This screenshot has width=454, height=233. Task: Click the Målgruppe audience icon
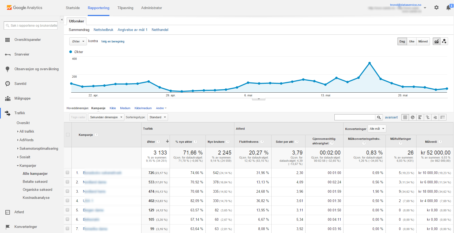(x=7, y=98)
